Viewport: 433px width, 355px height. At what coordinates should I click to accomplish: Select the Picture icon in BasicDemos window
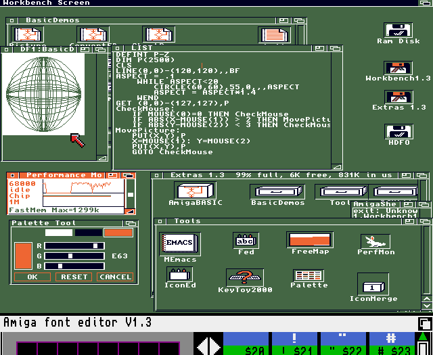click(27, 35)
